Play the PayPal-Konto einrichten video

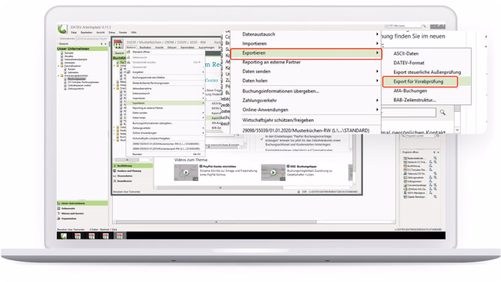[x=186, y=172]
